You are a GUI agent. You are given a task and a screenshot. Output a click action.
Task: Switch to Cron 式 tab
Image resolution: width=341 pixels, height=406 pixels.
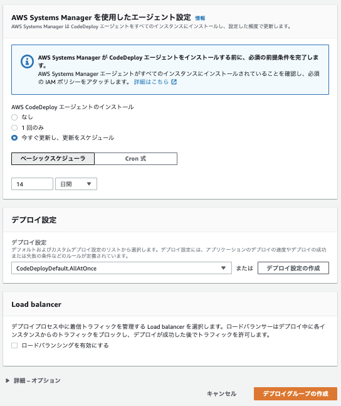tap(136, 159)
